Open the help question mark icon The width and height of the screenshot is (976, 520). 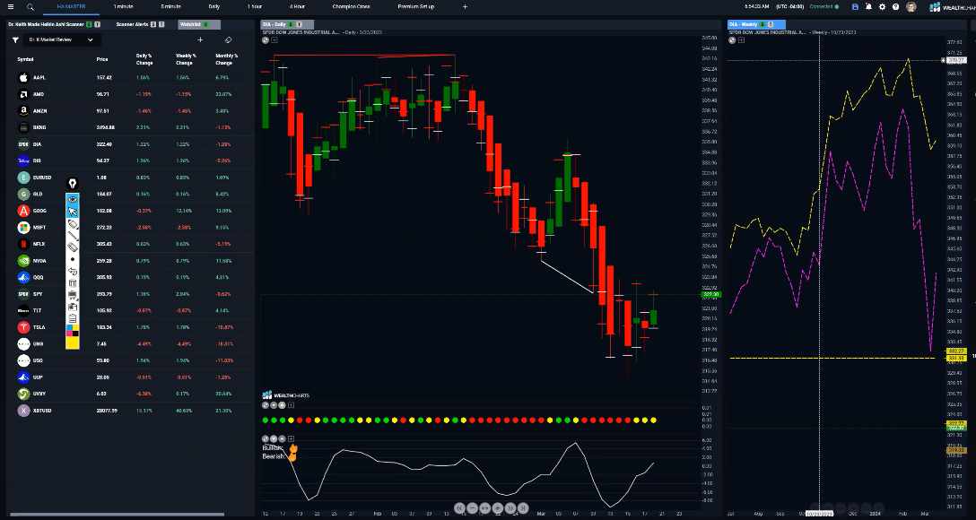(895, 7)
